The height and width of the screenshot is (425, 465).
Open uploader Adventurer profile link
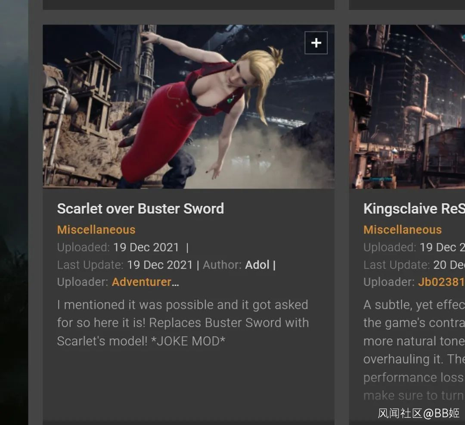coord(146,282)
